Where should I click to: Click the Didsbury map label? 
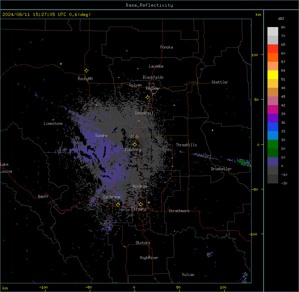133,149
